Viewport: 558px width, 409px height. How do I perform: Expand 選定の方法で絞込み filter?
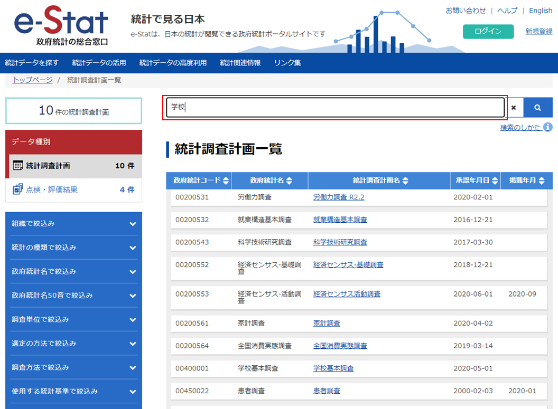coord(73,343)
